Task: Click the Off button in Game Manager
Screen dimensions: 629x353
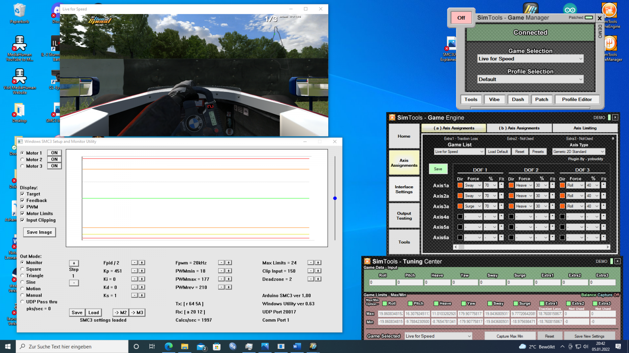Action: [x=461, y=18]
